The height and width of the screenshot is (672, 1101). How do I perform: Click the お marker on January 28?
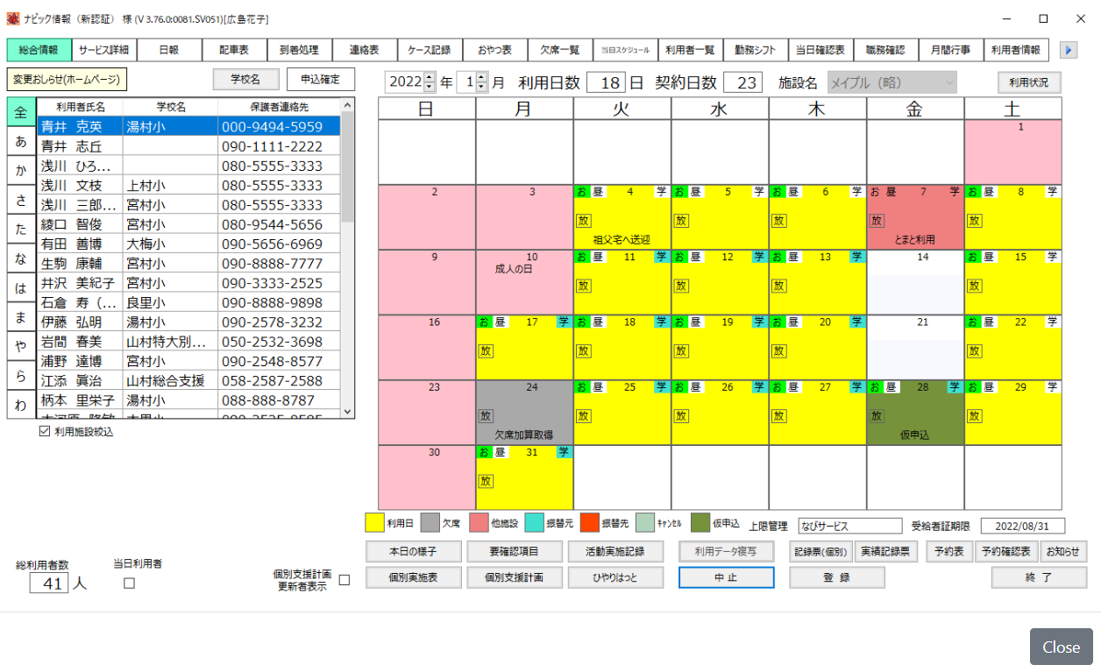(x=875, y=387)
